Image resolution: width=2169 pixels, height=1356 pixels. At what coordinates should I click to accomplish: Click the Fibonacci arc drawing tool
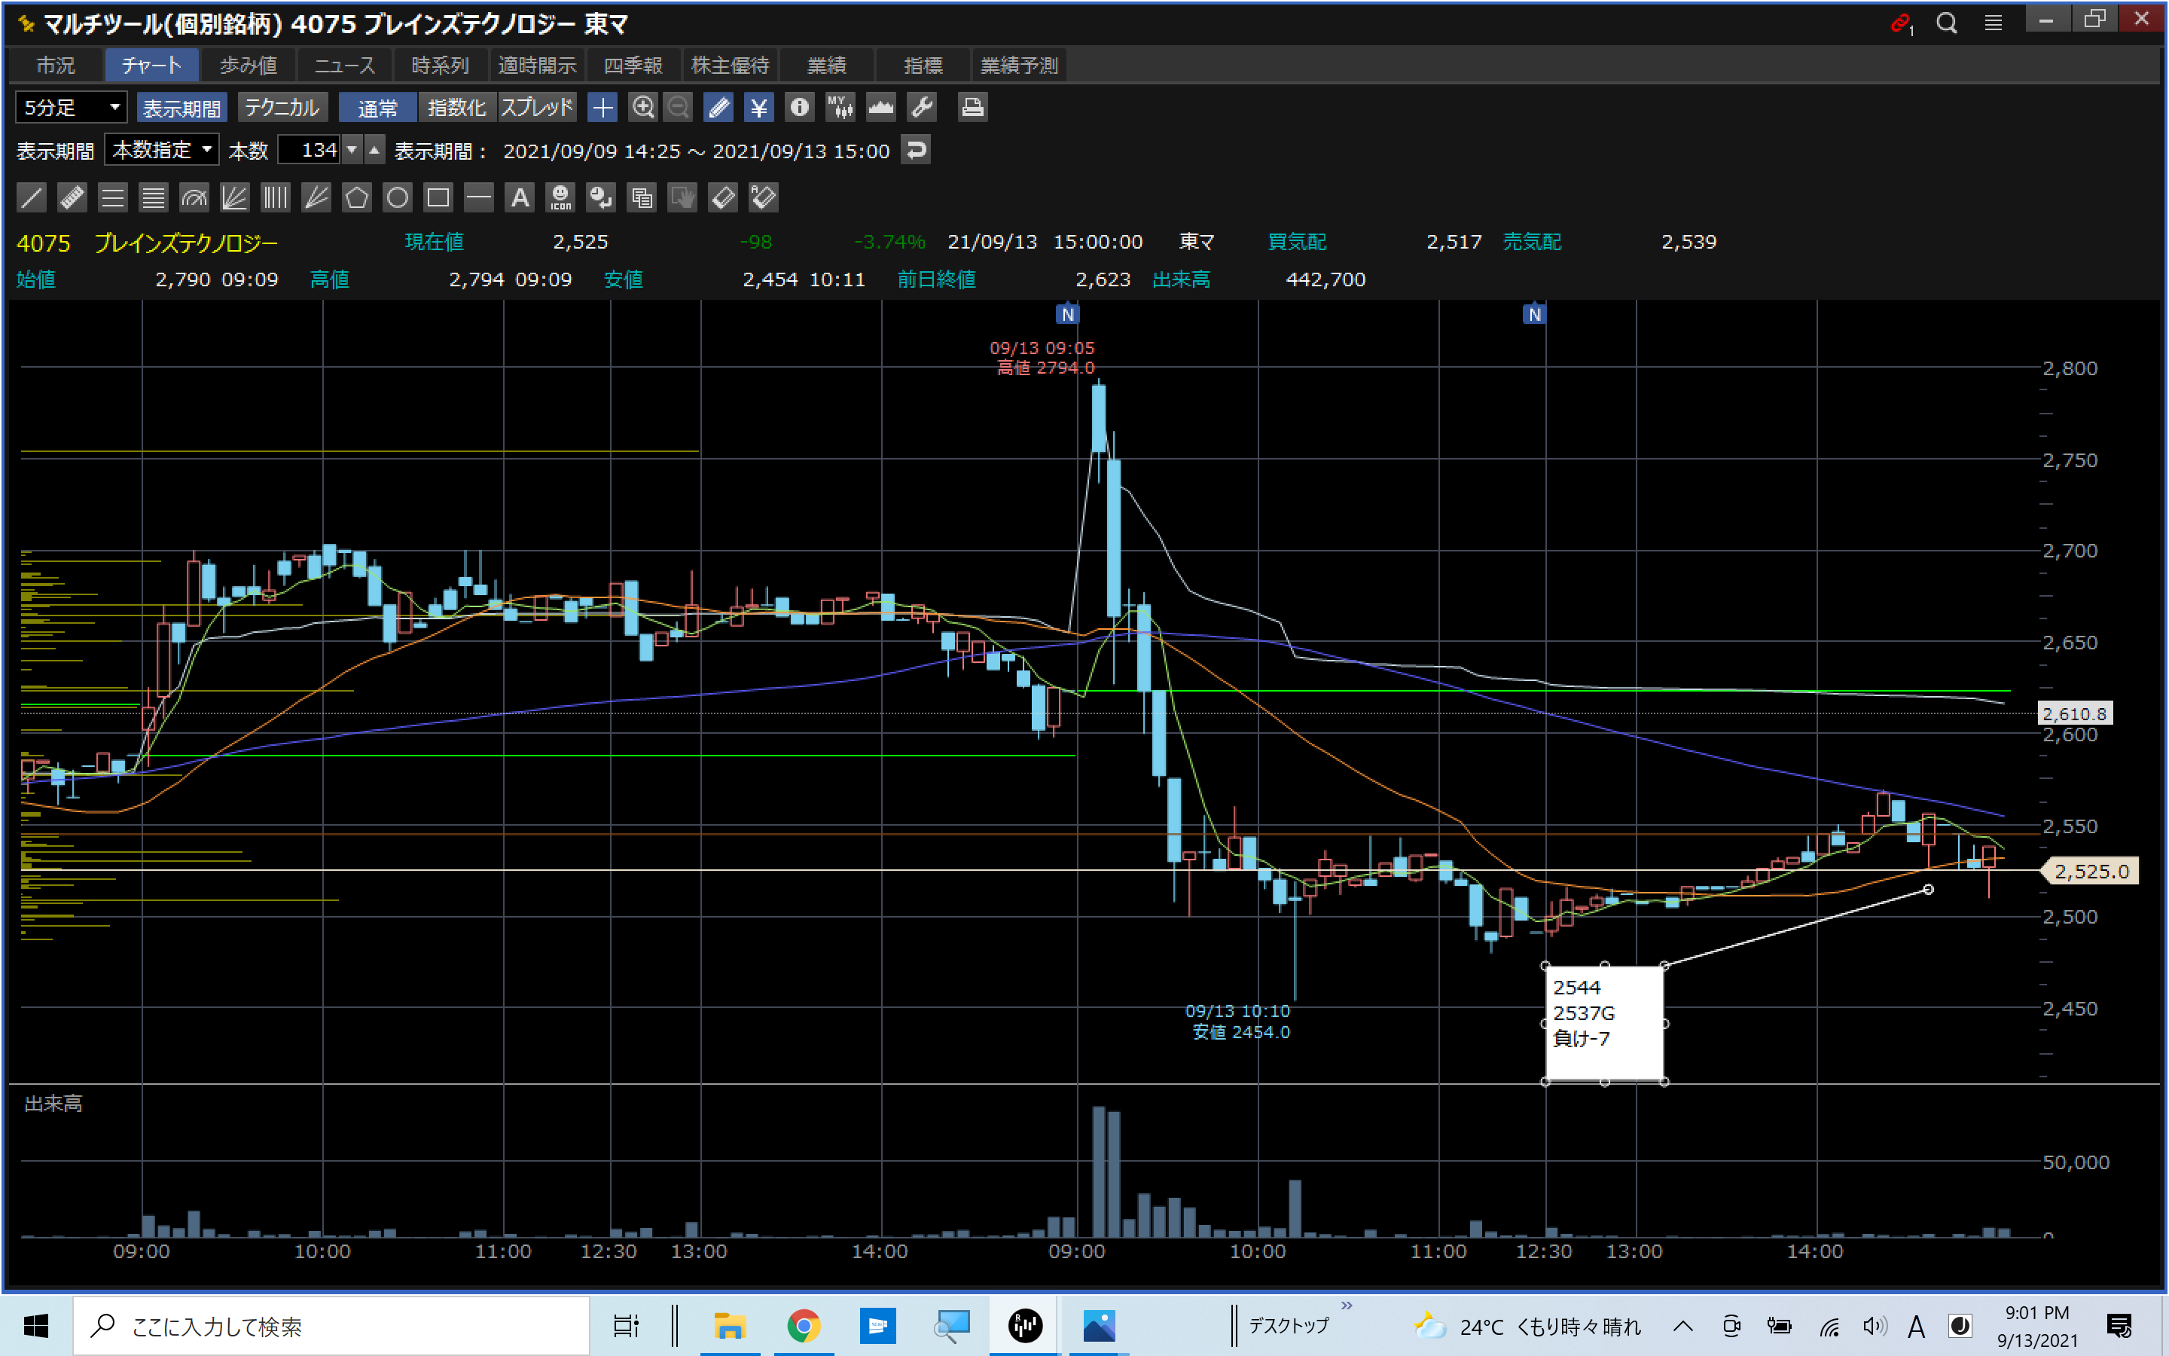tap(194, 197)
